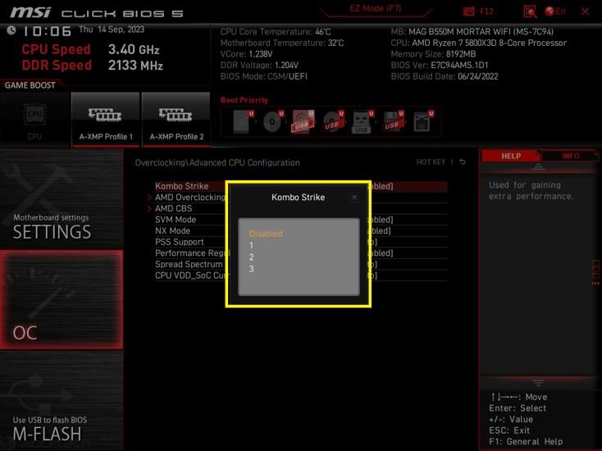The width and height of the screenshot is (602, 451).
Task: Change language via En globe icon
Action: [x=555, y=11]
